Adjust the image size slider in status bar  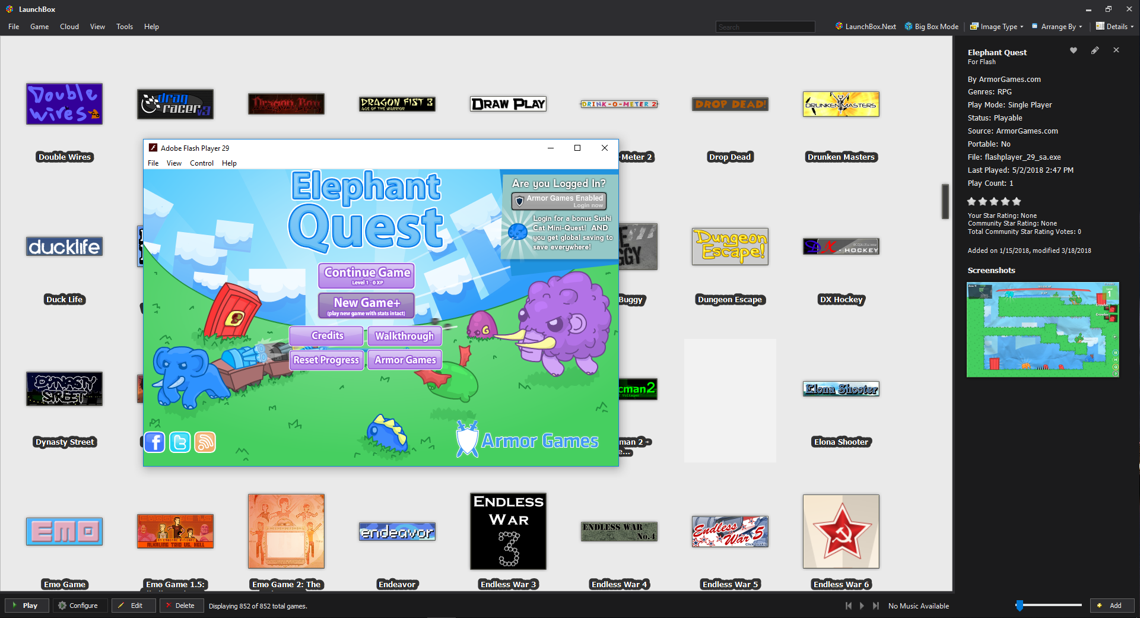pos(1020,606)
